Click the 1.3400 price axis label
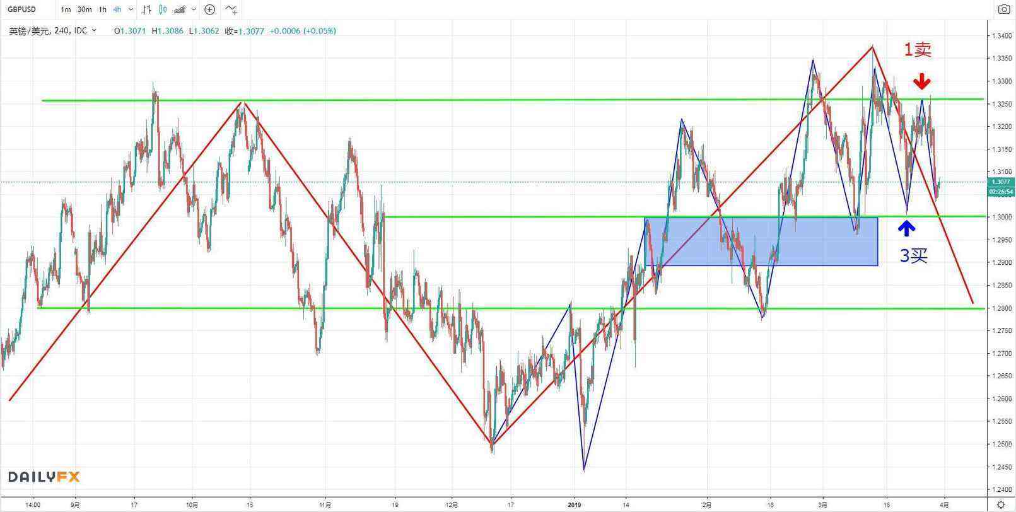The image size is (1016, 512). click(1001, 35)
